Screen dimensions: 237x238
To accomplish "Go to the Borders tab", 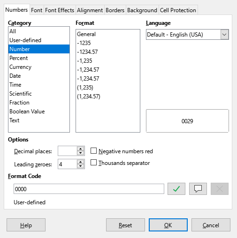I will [115, 10].
